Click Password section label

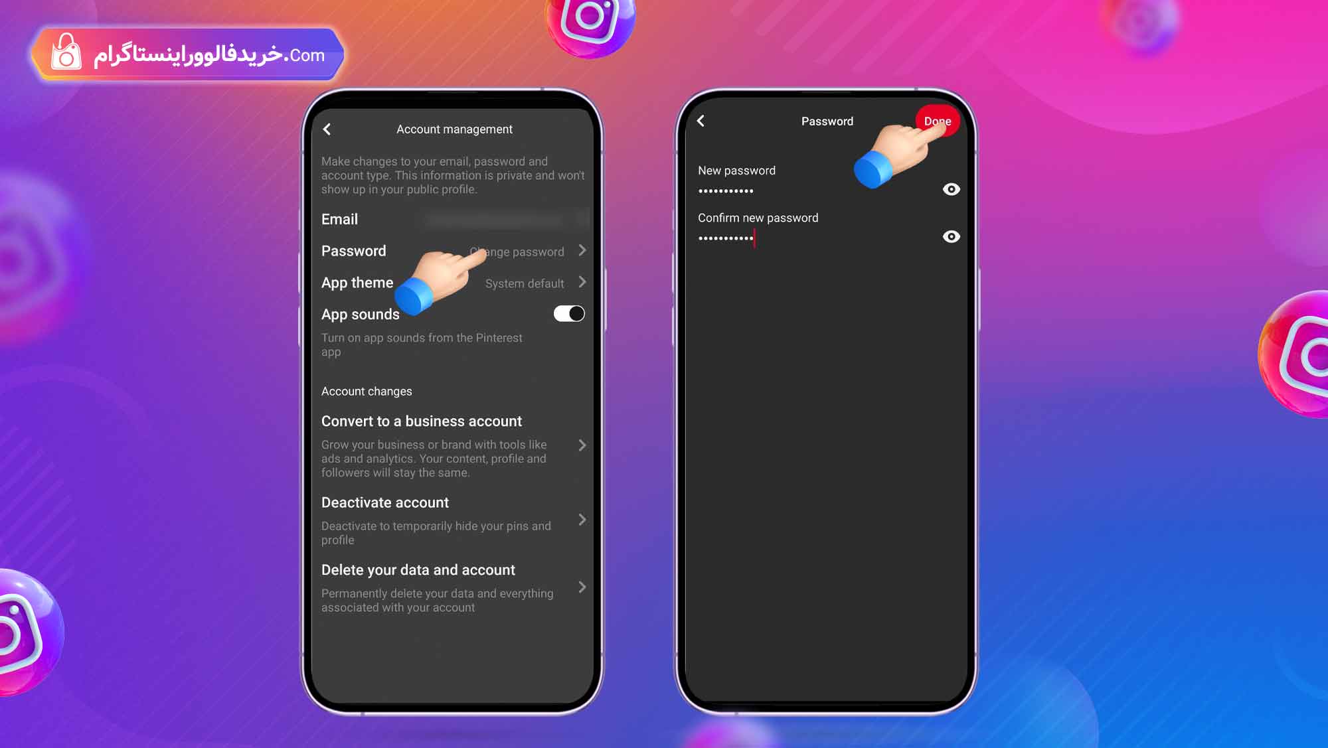(354, 251)
